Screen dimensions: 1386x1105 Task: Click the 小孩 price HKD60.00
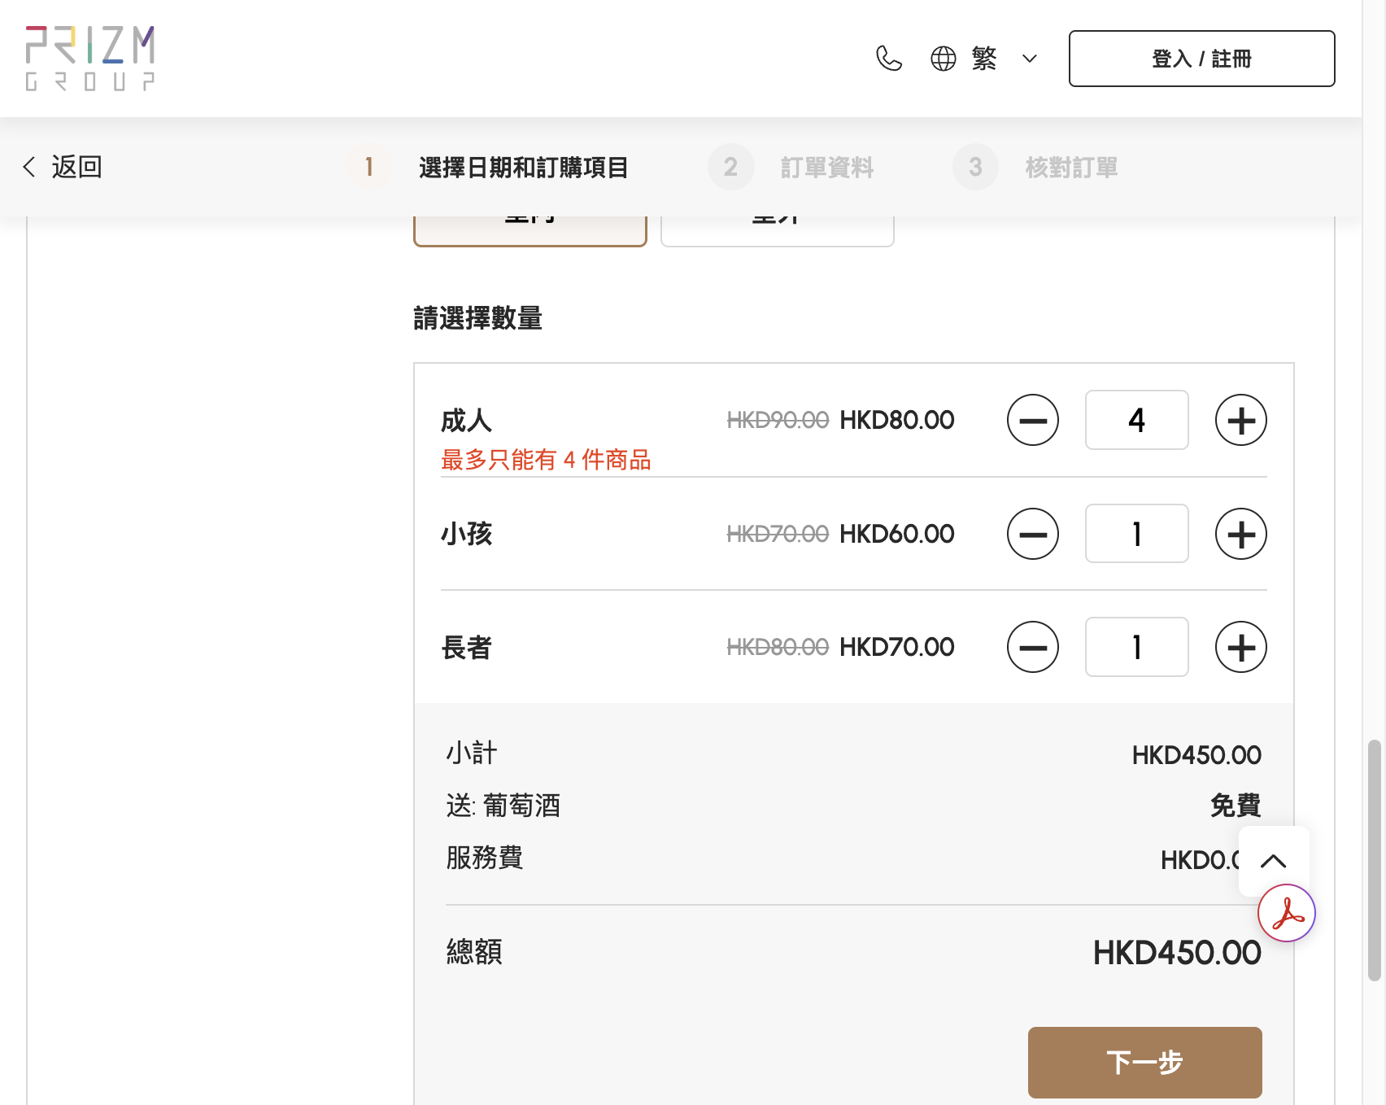(x=896, y=534)
